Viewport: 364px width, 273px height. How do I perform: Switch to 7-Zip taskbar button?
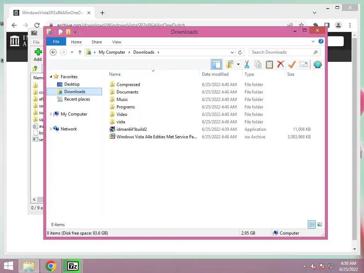[73, 266]
